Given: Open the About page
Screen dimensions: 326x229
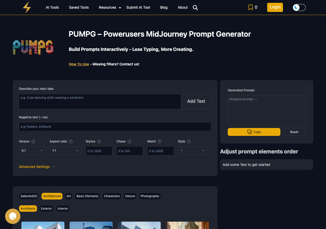Looking at the screenshot, I should click(x=183, y=7).
